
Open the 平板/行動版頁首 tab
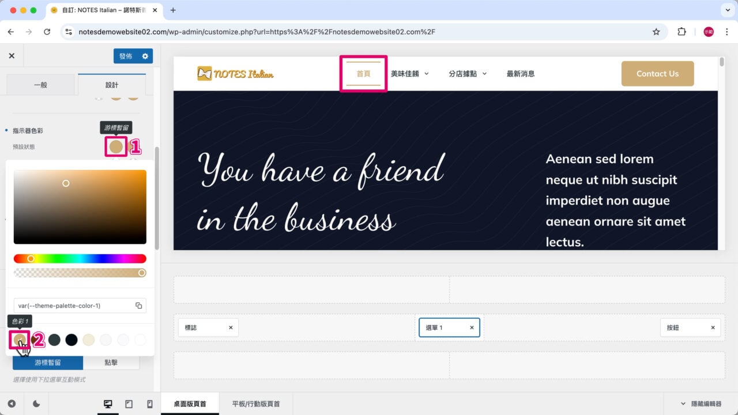coord(255,404)
